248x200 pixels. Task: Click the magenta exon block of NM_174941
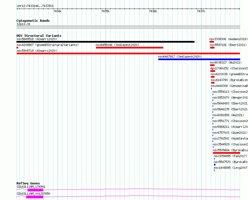35,190
